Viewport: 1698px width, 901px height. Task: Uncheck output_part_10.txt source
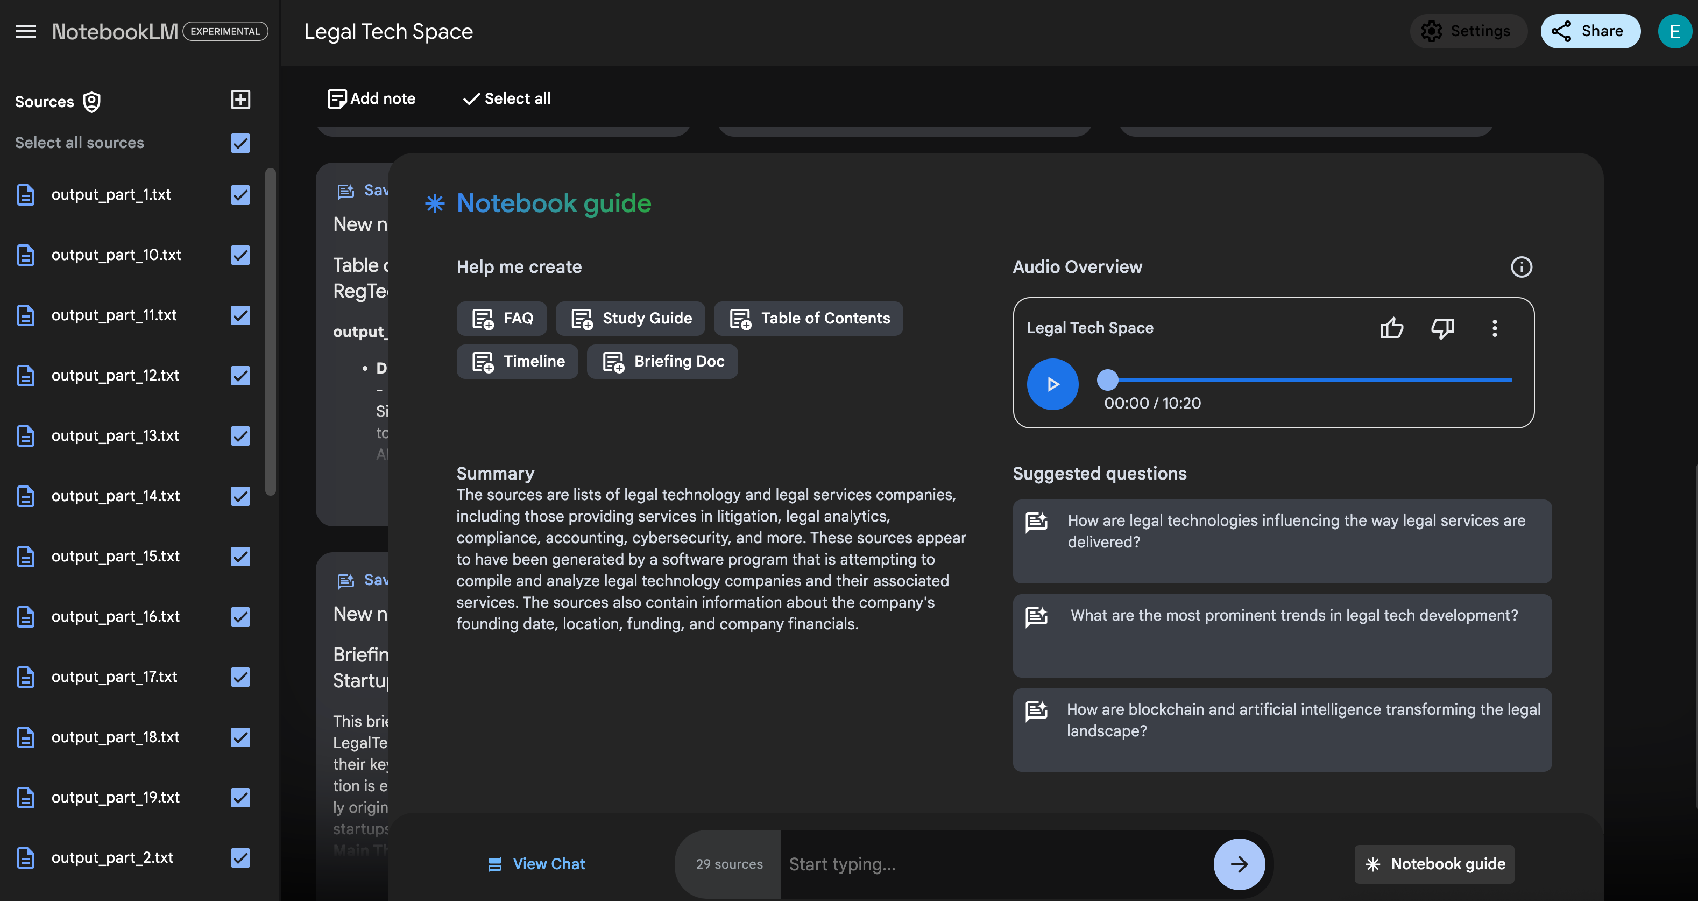click(240, 255)
